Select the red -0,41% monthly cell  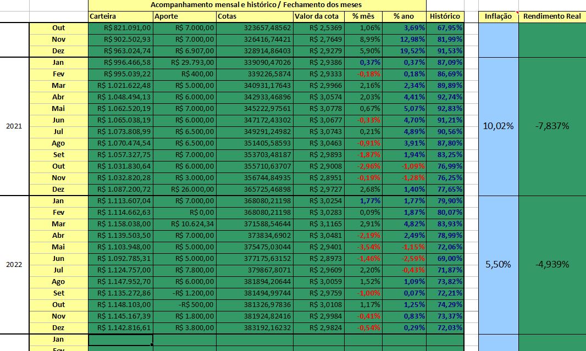pyautogui.click(x=363, y=316)
